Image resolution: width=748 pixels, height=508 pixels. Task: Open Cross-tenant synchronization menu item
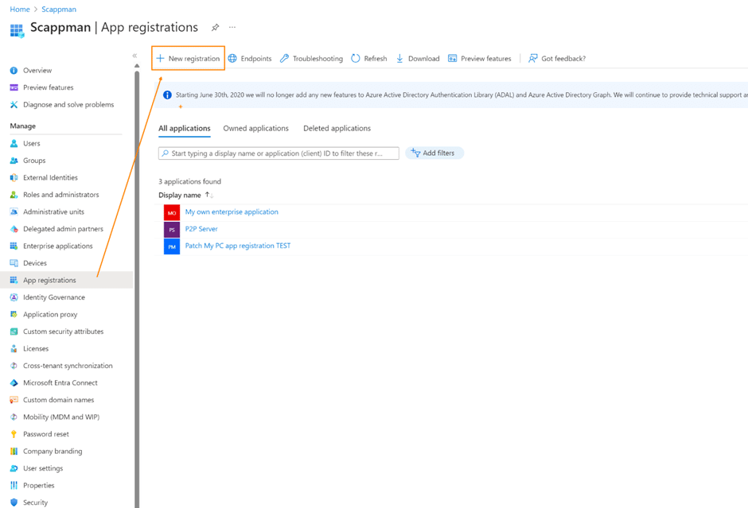click(66, 366)
